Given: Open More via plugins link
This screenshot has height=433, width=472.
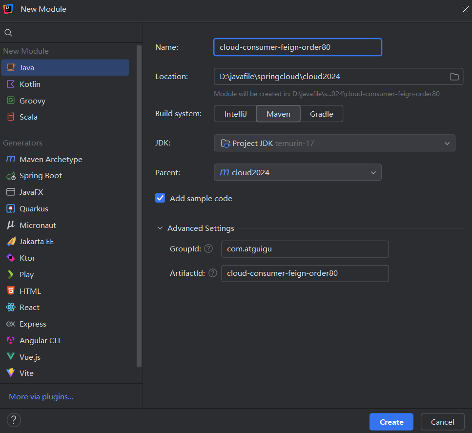Looking at the screenshot, I should click(x=41, y=396).
